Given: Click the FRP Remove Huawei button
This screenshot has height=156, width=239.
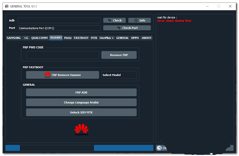Looking at the screenshot, I should (62, 75).
